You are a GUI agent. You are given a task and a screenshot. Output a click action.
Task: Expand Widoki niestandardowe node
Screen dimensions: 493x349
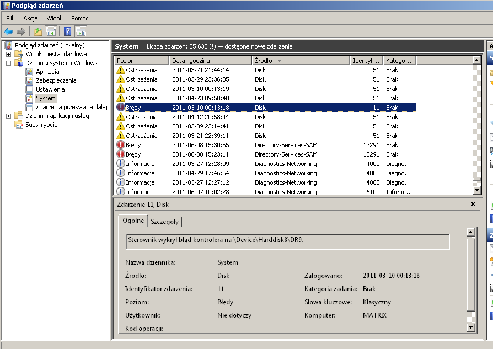8,54
